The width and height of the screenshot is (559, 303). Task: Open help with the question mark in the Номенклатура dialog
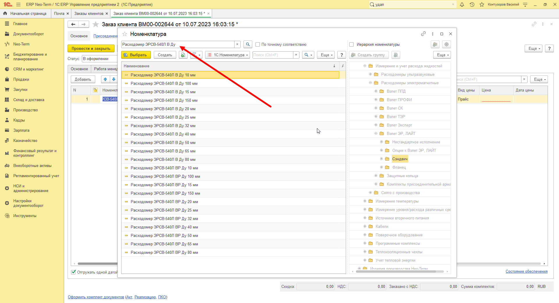pyautogui.click(x=341, y=55)
